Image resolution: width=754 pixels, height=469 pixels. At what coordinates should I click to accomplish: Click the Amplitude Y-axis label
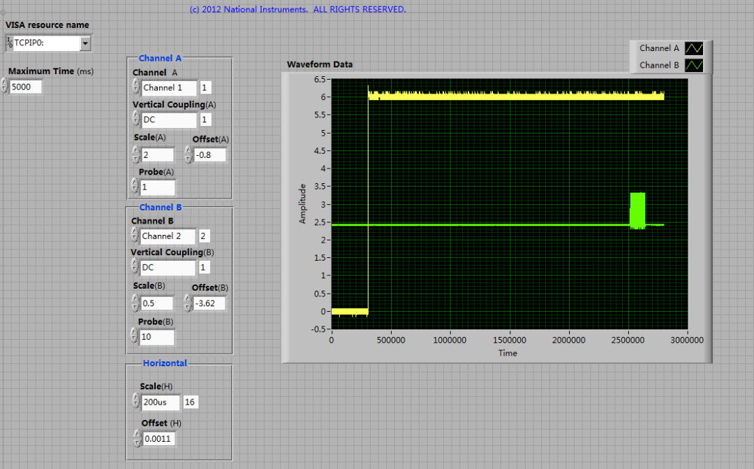coord(302,203)
